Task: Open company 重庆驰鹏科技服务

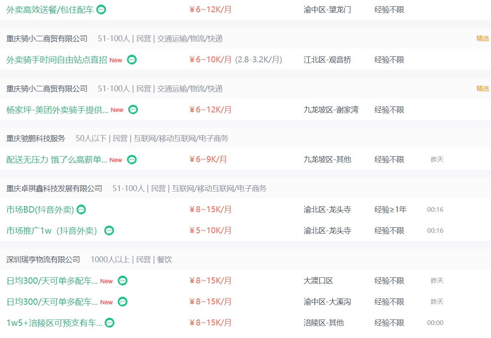Action: pyautogui.click(x=36, y=138)
